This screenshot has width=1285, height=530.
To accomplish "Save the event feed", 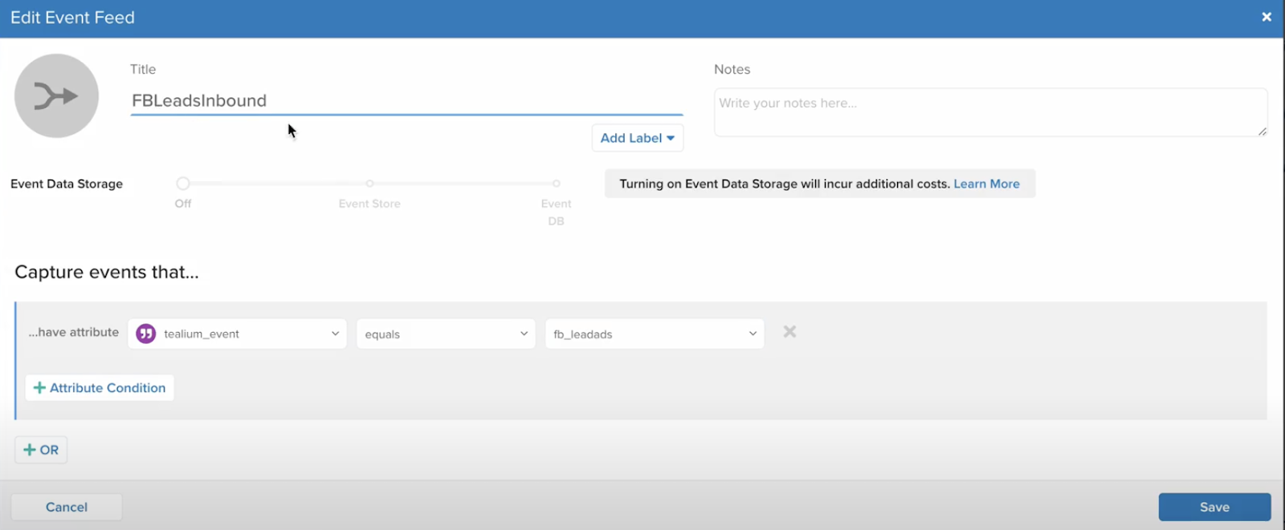I will point(1214,507).
